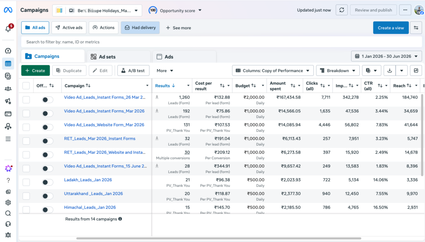425x242 pixels.
Task: Click the vertical table scrollbar
Action: point(422,135)
